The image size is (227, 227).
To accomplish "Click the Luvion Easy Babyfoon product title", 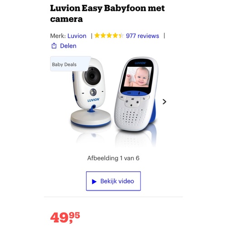I will click(x=107, y=14).
